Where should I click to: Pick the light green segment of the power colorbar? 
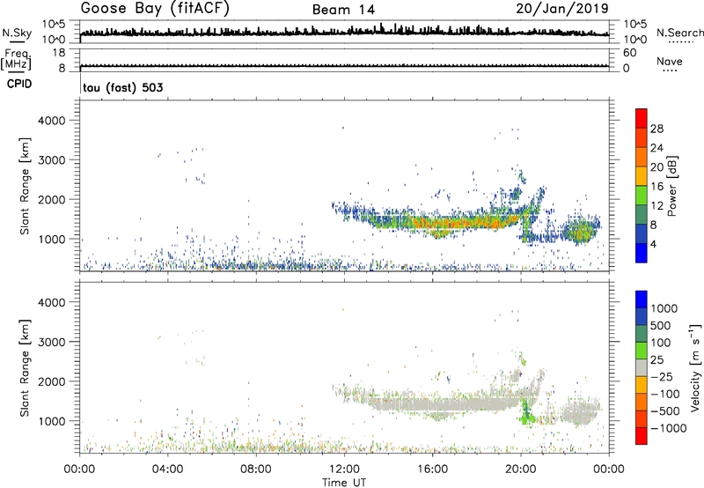642,196
